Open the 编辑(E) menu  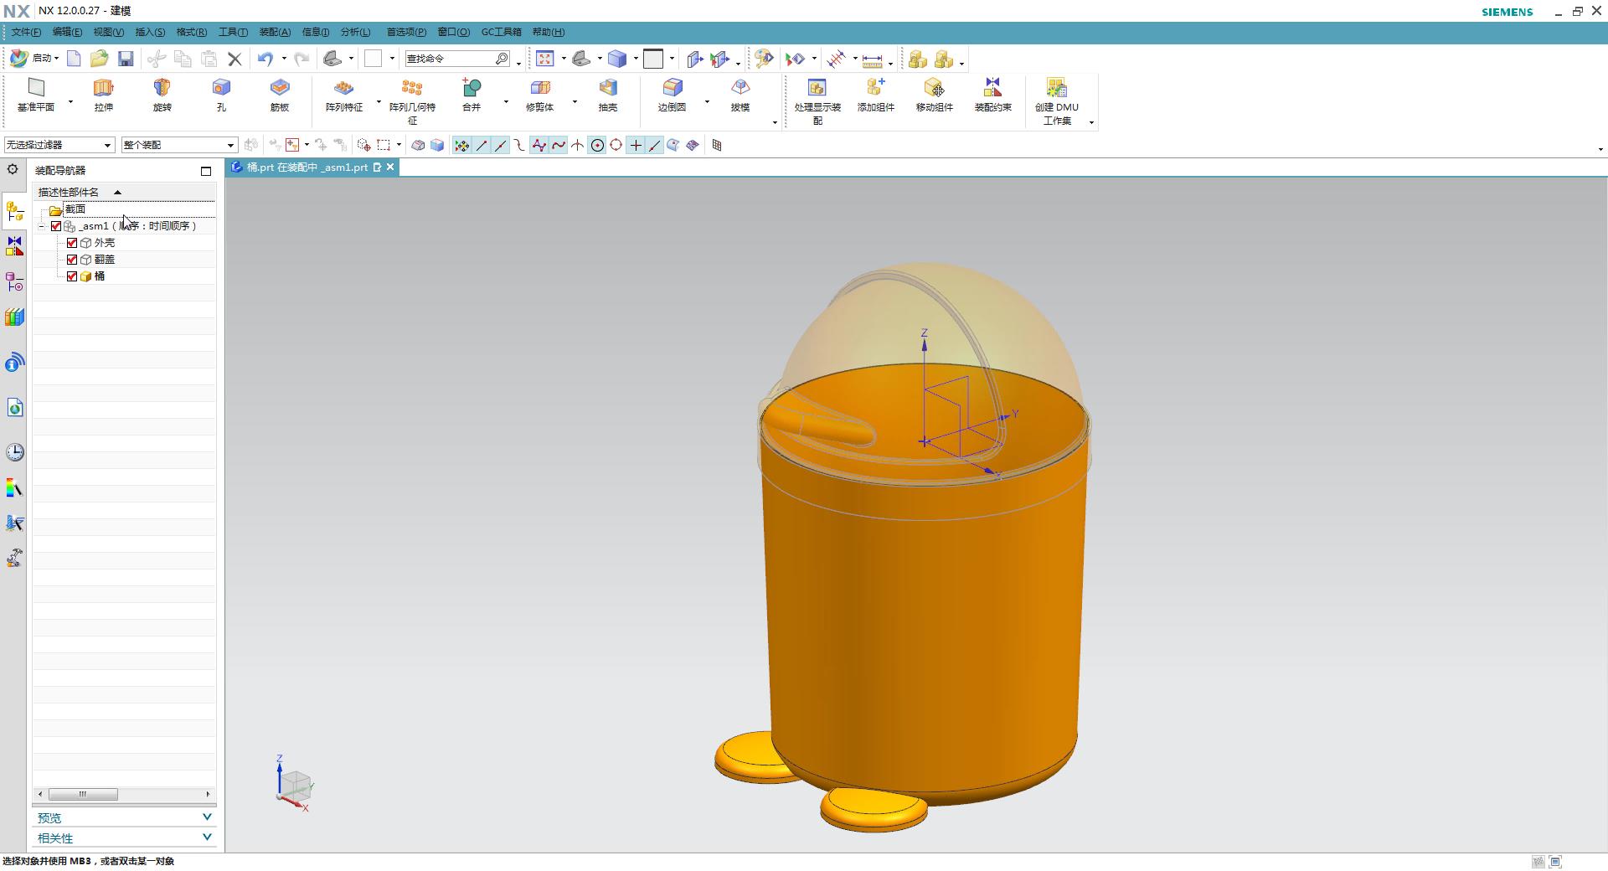(x=67, y=32)
